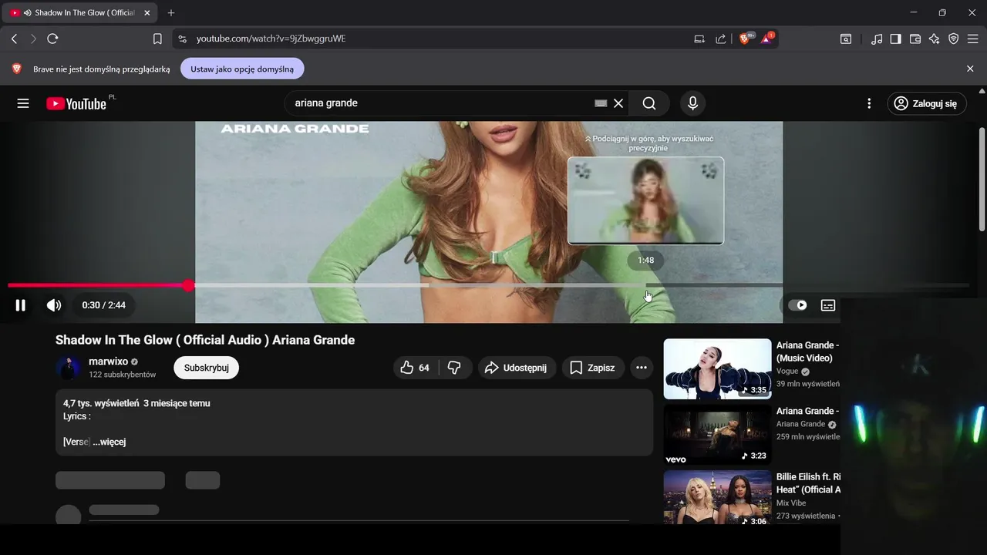Set Brave as default with Ustaw jako opcję domyślną
Viewport: 987px width, 555px height.
(242, 69)
